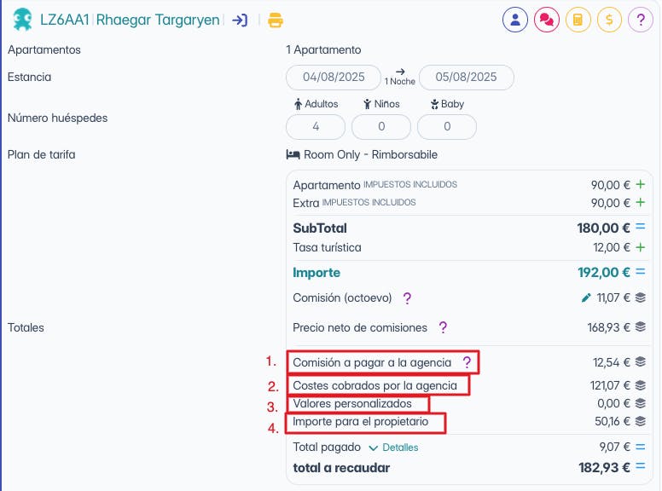
Task: Edit the Comisión (octoevo) pencil icon
Action: 586,297
